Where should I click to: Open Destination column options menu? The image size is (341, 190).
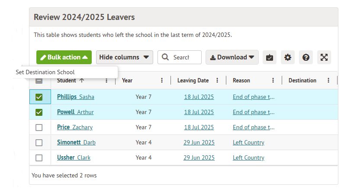(328, 80)
